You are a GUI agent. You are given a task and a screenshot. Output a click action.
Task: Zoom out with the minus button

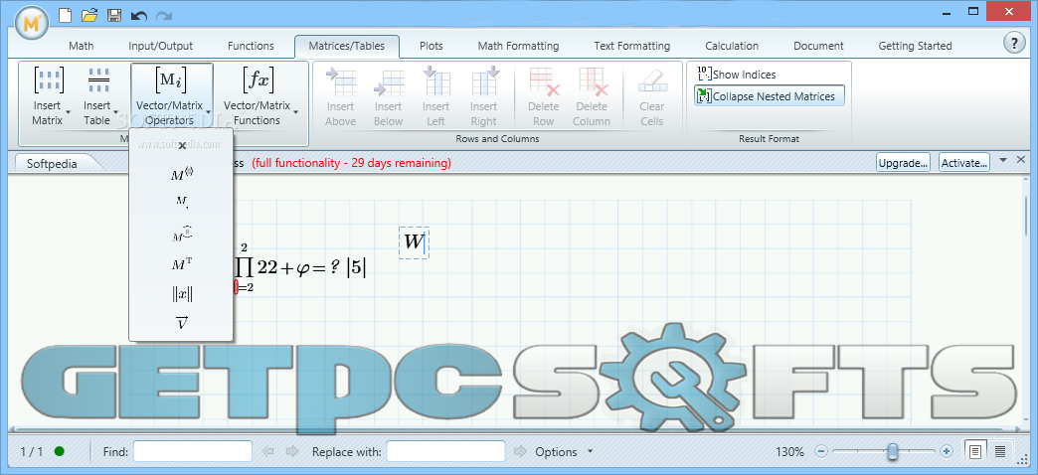tap(821, 451)
